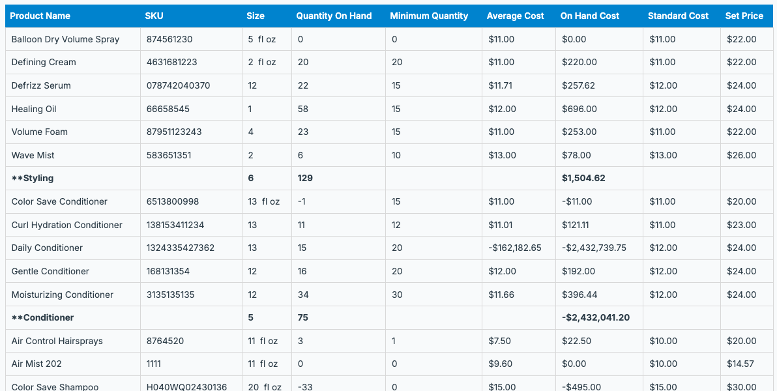Click the **Conditioner subtotal row label

(x=42, y=317)
